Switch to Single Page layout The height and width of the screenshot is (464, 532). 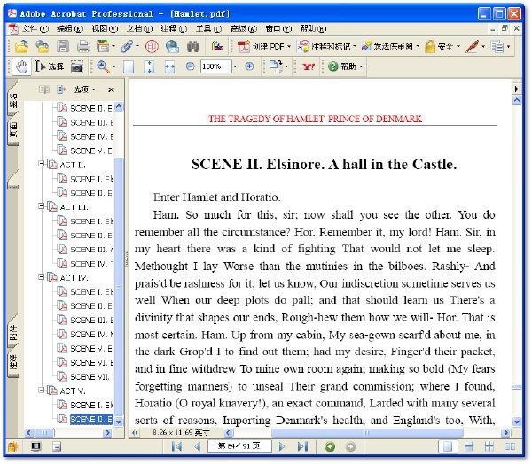[x=448, y=446]
